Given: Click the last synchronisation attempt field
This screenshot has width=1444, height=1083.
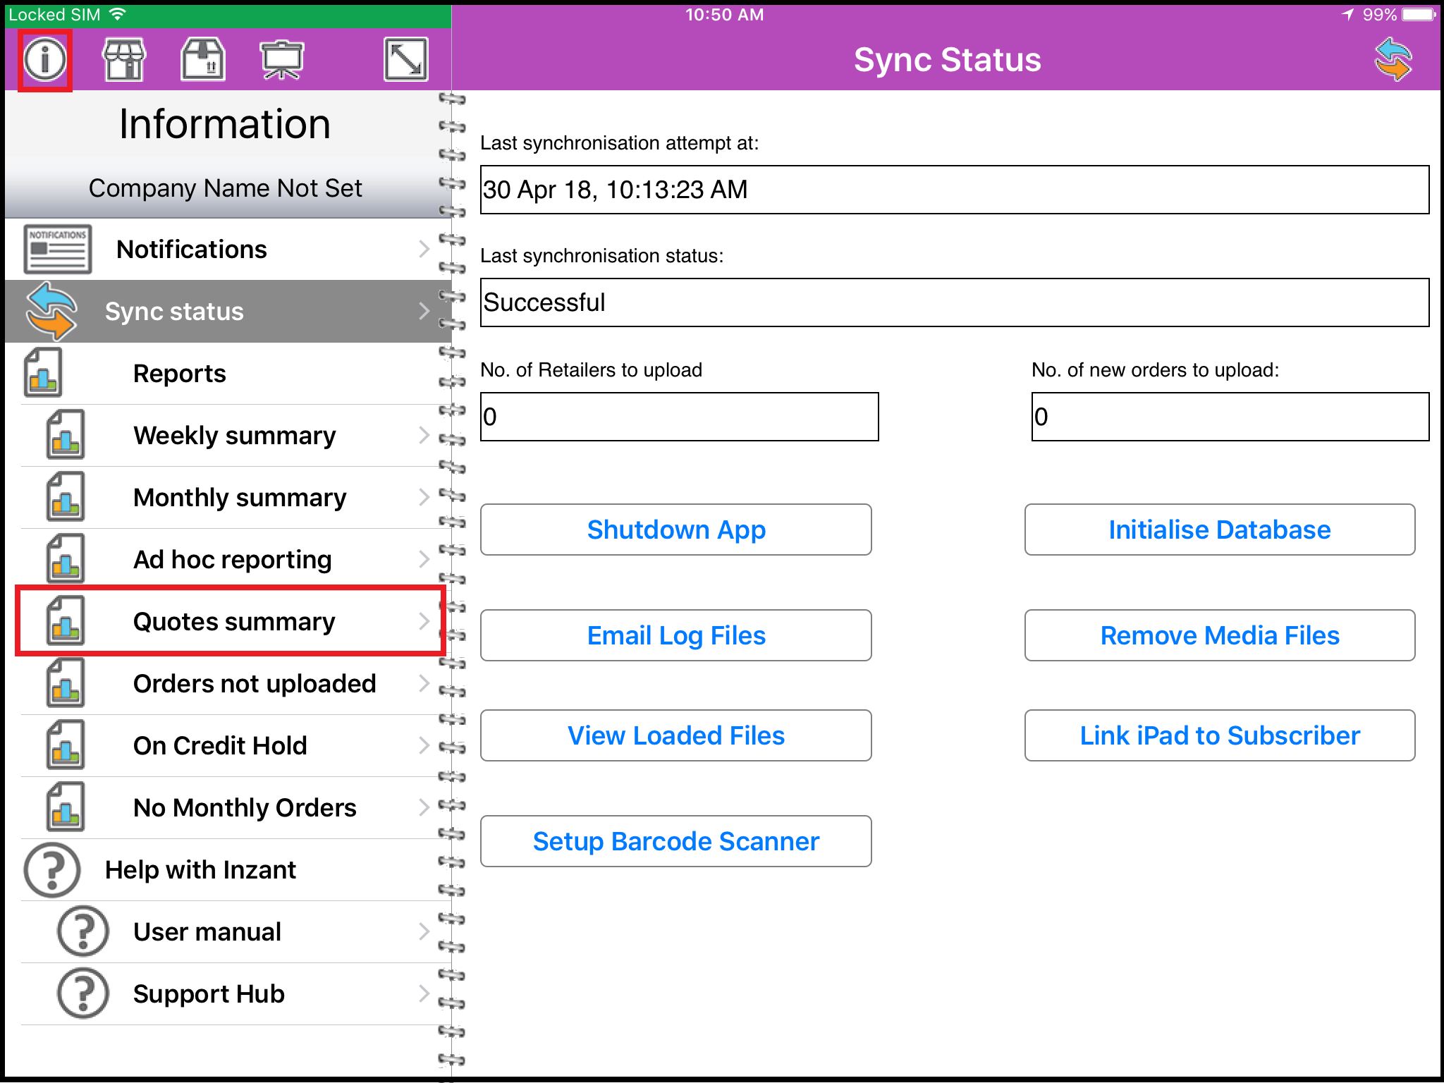Looking at the screenshot, I should 954,190.
